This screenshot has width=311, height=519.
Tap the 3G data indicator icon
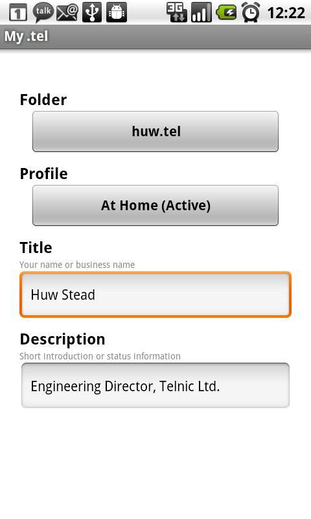(x=177, y=12)
